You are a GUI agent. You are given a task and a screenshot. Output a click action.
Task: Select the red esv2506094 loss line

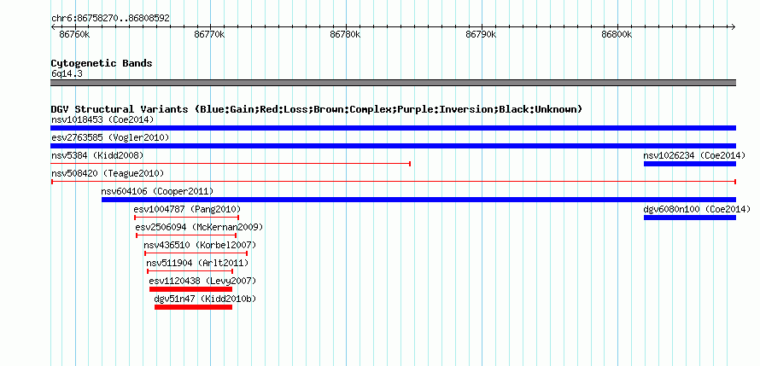pos(186,235)
